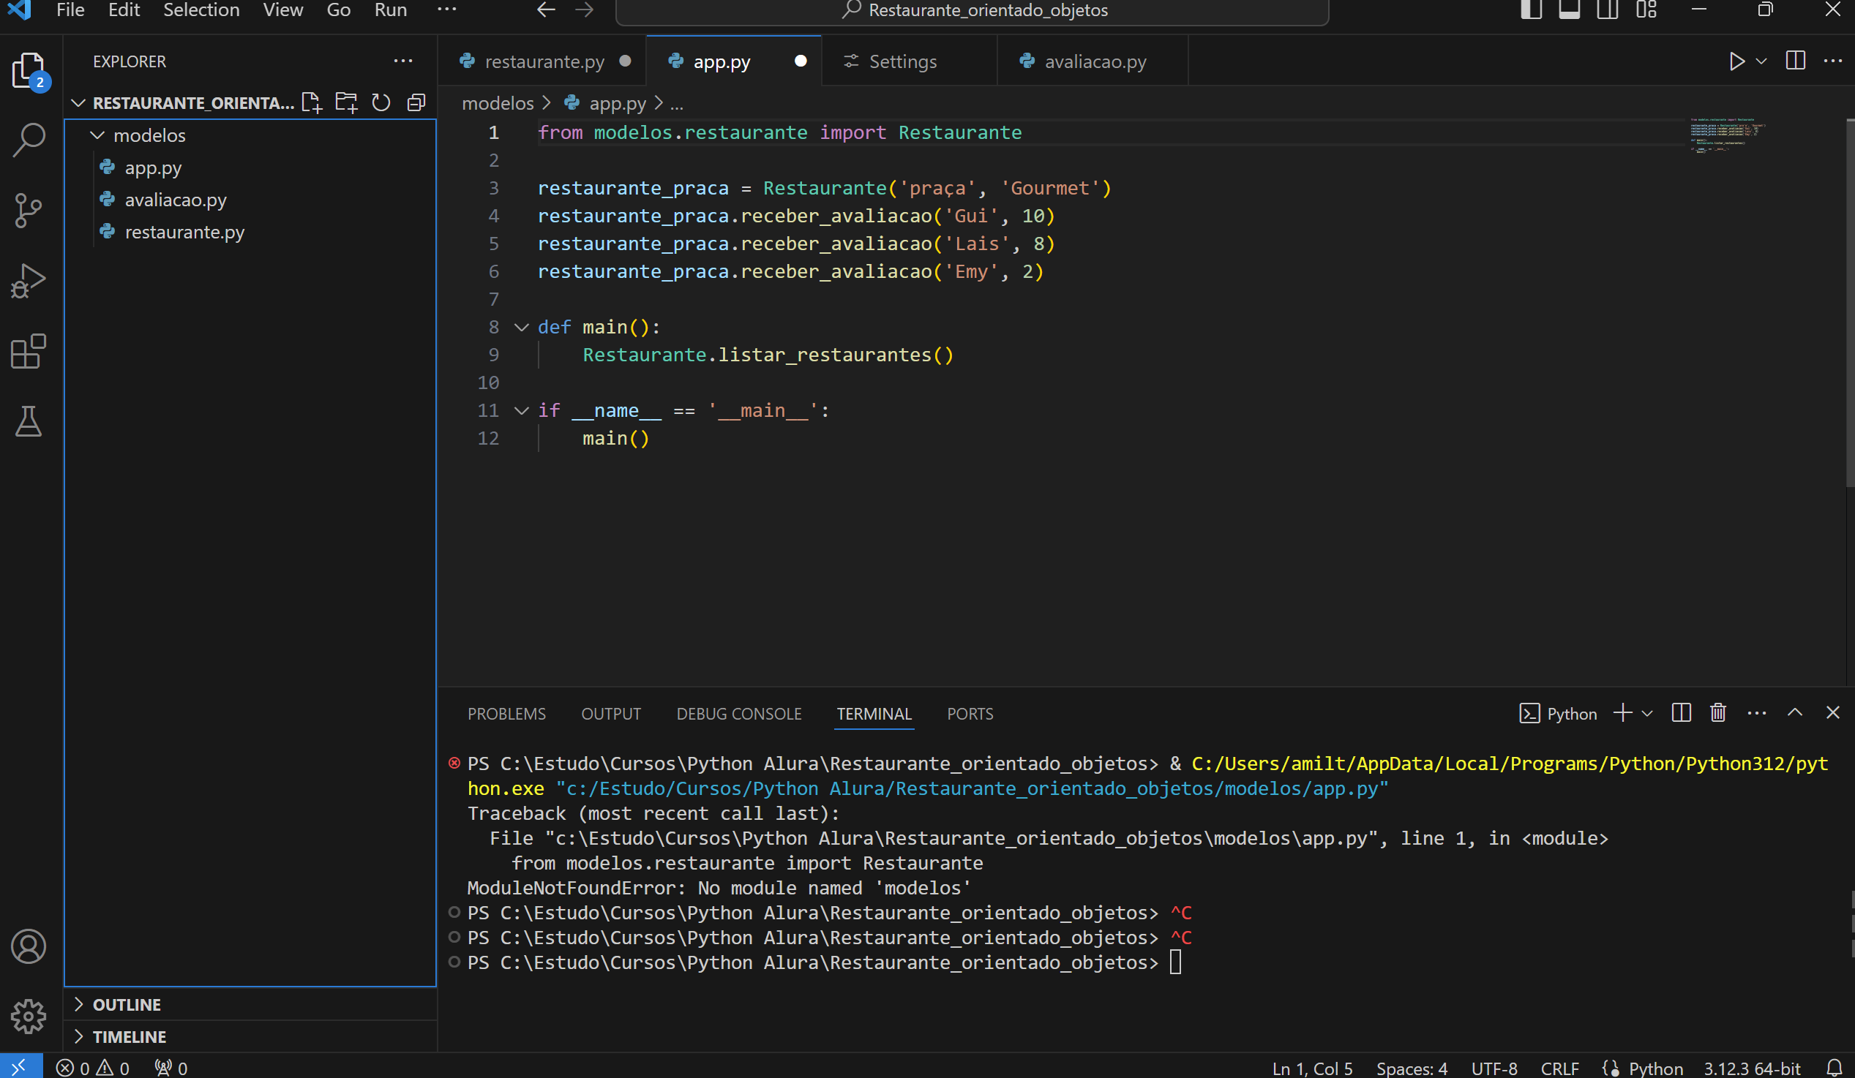The height and width of the screenshot is (1078, 1855).
Task: Open notifications bell in status bar
Action: tap(1835, 1068)
